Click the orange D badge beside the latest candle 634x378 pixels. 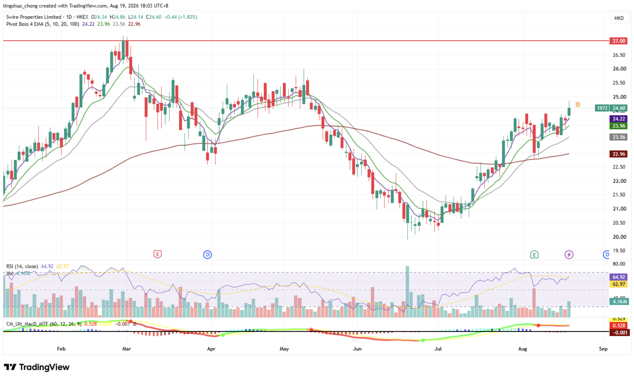click(x=578, y=105)
